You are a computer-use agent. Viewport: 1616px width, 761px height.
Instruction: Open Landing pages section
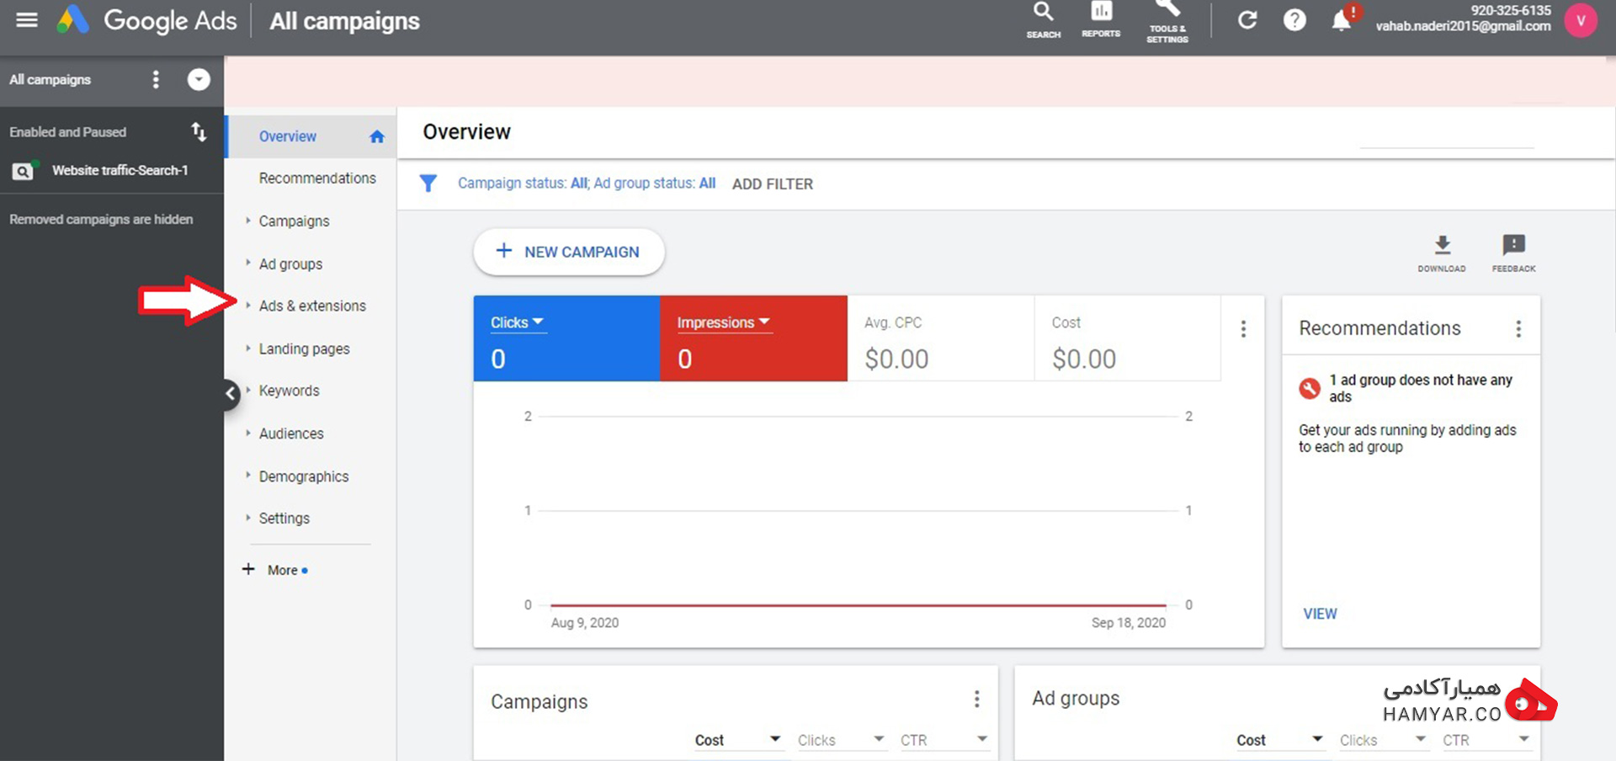(304, 349)
